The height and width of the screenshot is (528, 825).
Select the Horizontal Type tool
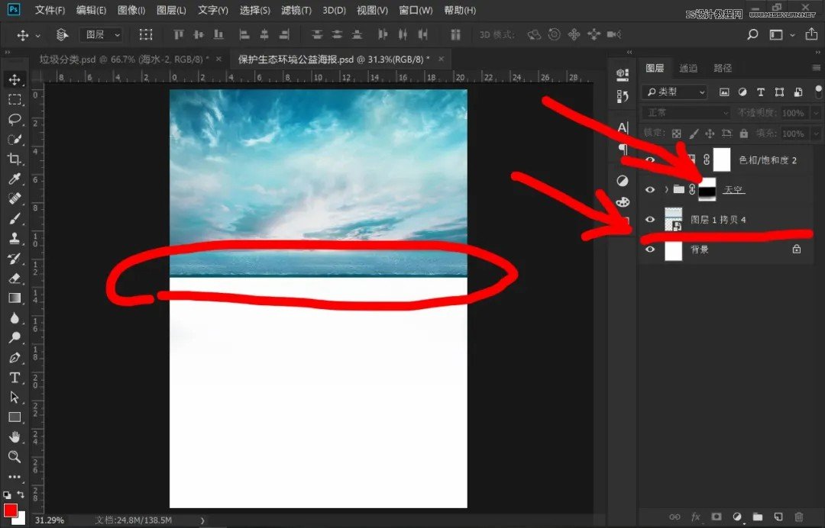(15, 378)
